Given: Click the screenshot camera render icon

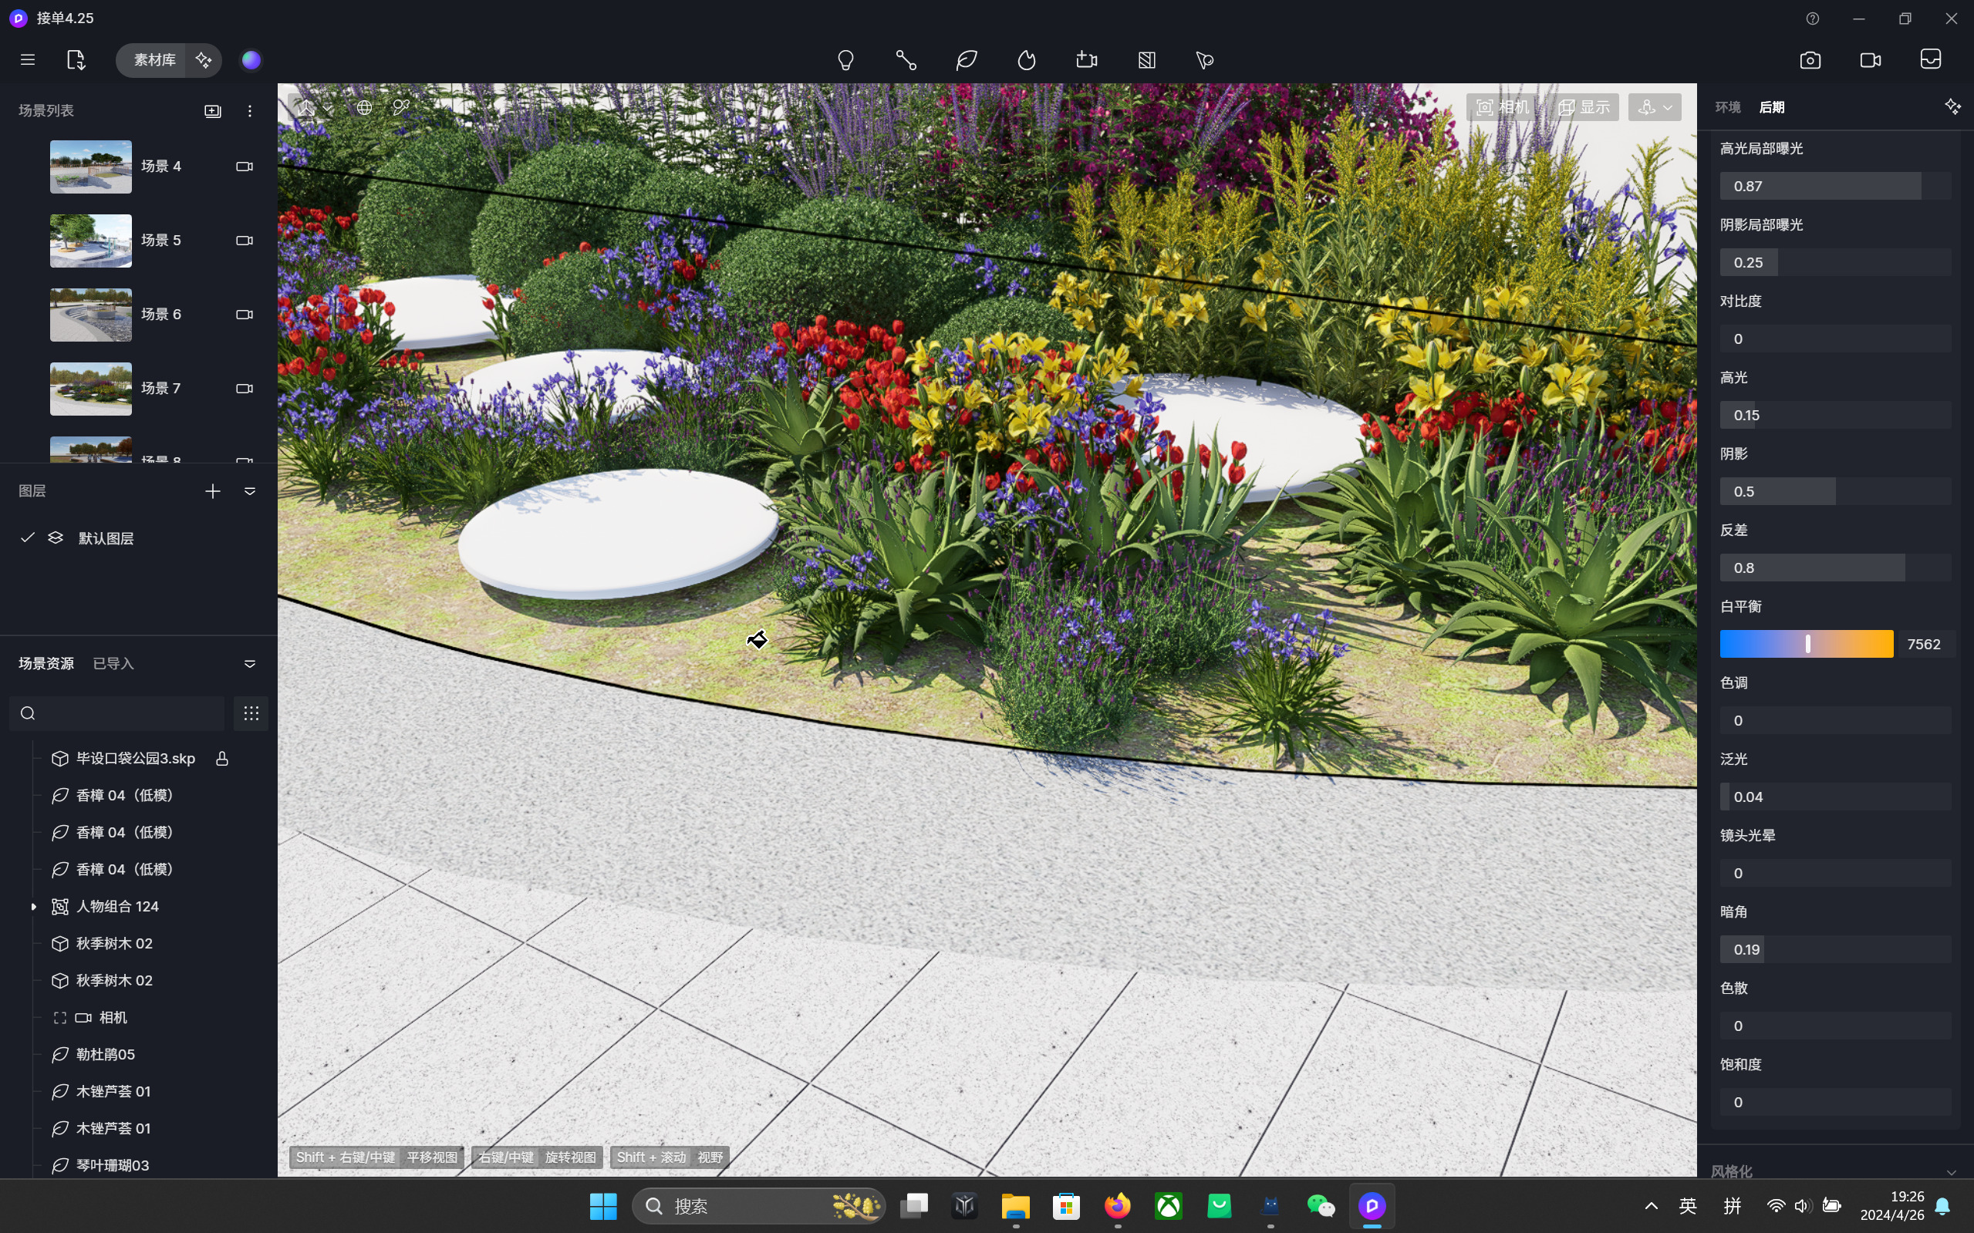Looking at the screenshot, I should (1810, 60).
